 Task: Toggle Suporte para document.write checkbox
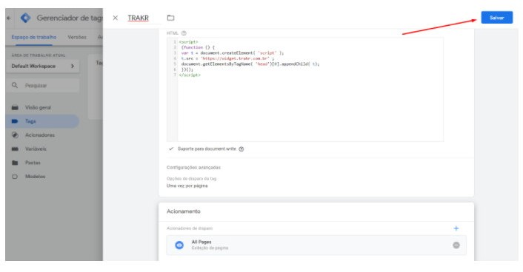[x=171, y=149]
